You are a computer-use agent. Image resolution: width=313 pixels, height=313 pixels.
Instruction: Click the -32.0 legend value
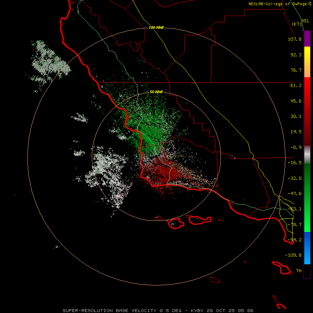pos(295,178)
